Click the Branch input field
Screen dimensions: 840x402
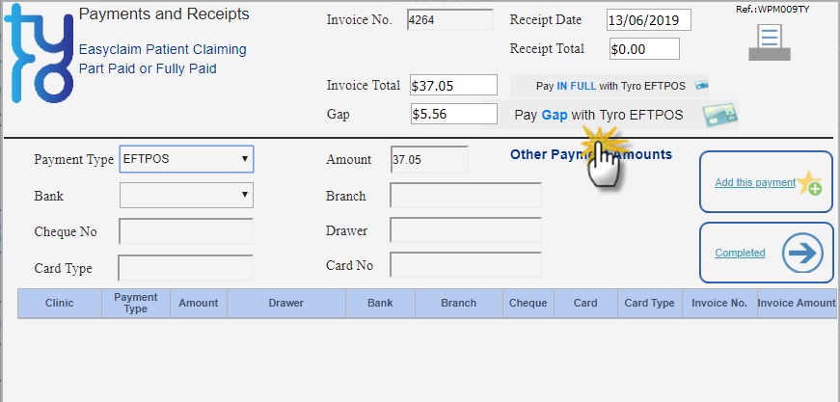click(466, 196)
